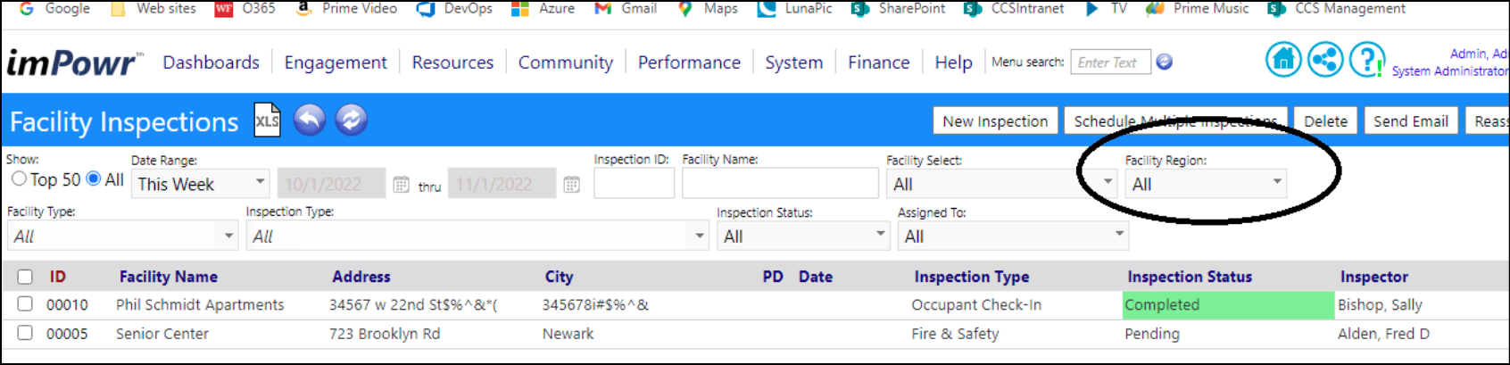Screen dimensions: 1510x365
Task: Sort by the Facility Name column header
Action: [169, 277]
